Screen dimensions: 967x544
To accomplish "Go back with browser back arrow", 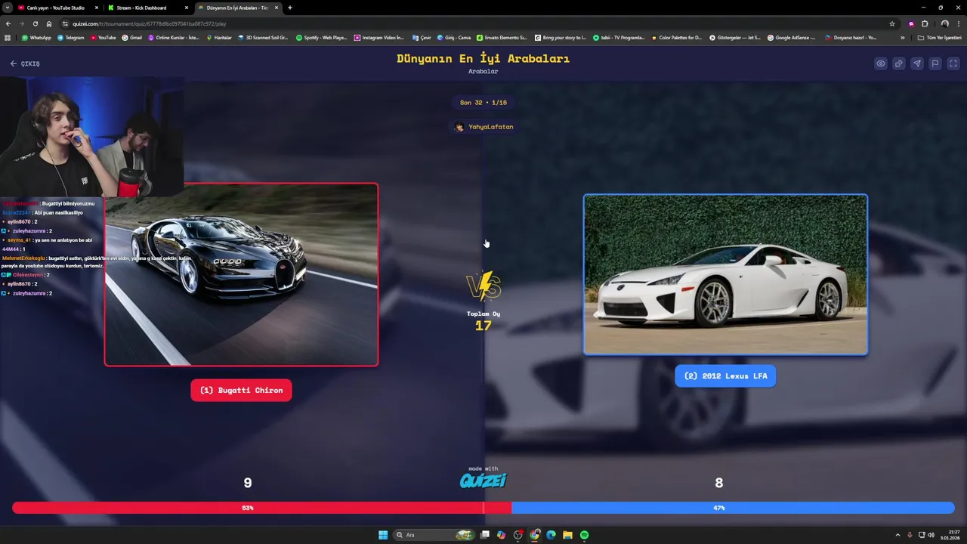I will click(8, 23).
